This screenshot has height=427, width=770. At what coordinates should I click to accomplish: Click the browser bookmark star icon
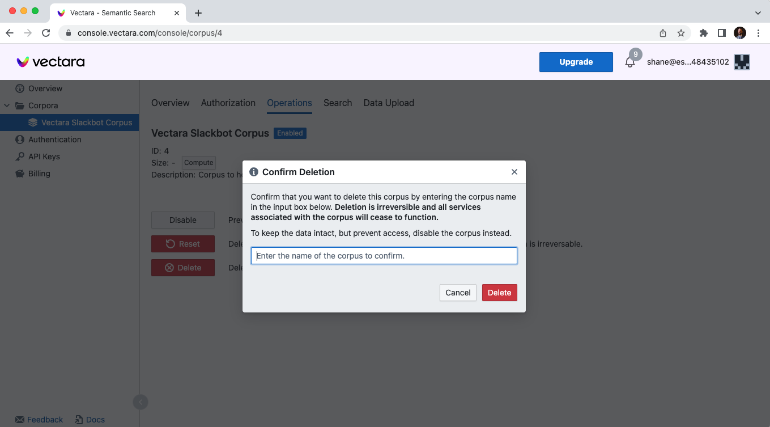pyautogui.click(x=681, y=33)
